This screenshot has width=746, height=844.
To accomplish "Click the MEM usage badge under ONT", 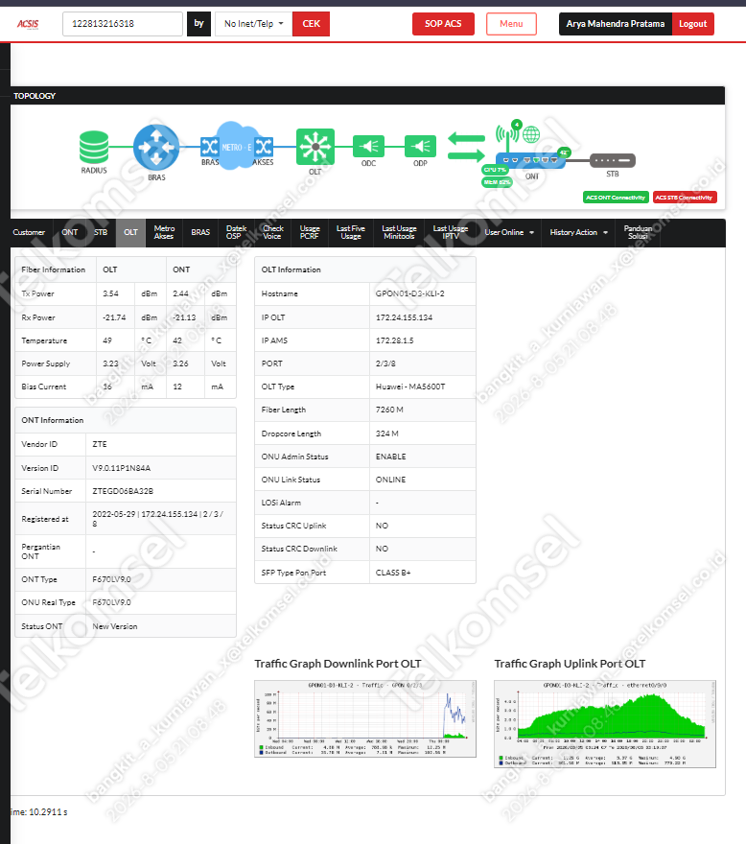I will coord(497,182).
